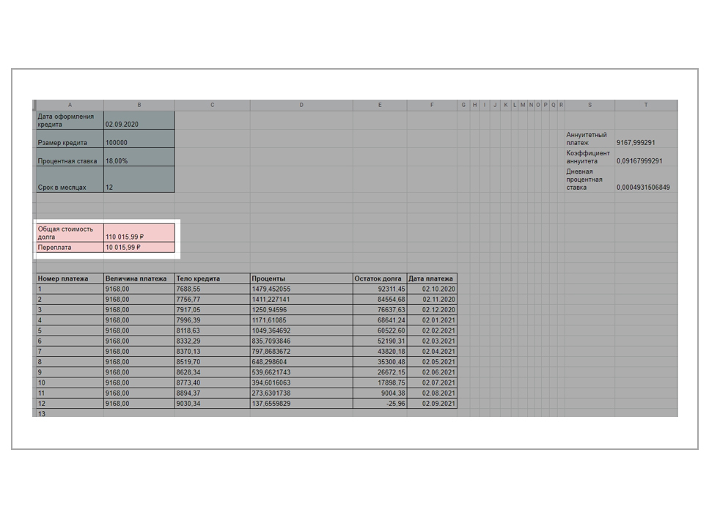Select the 'Срок в месяцах' label cell
This screenshot has height=521, width=709.
[70, 180]
